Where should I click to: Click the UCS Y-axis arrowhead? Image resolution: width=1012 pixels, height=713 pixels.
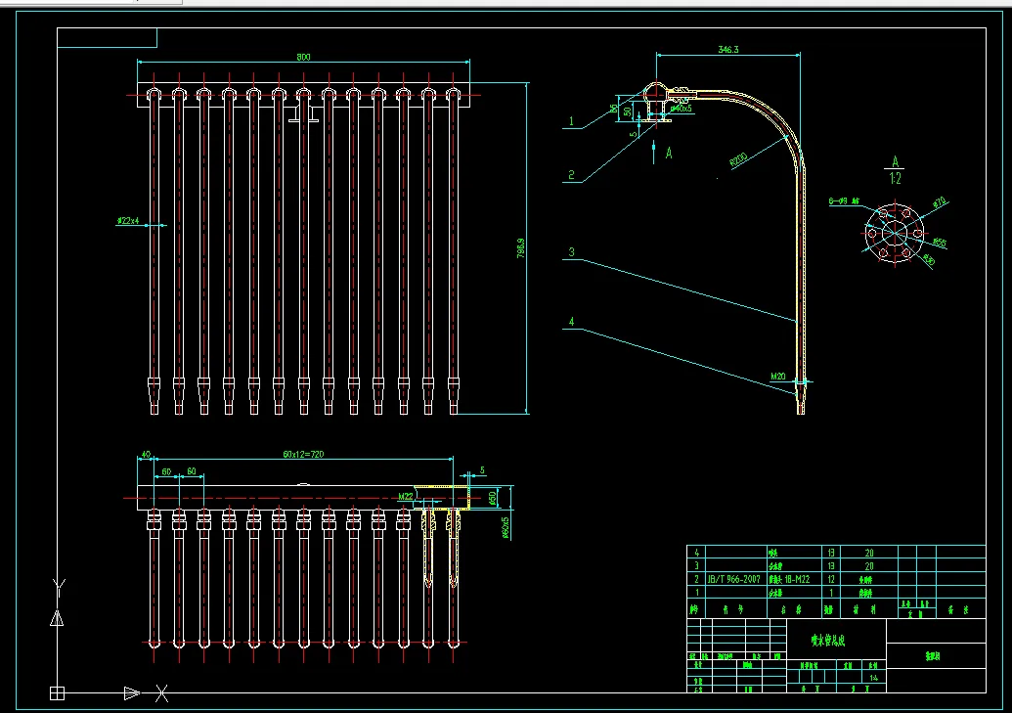pyautogui.click(x=58, y=617)
